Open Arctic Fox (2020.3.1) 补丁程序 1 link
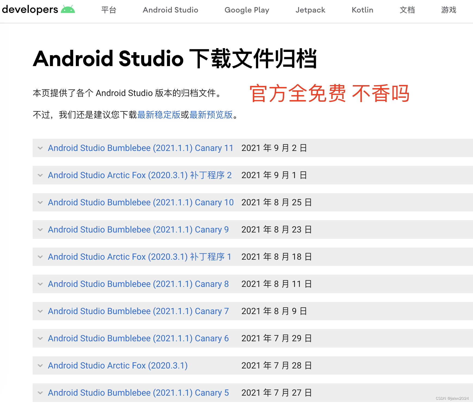 point(139,257)
